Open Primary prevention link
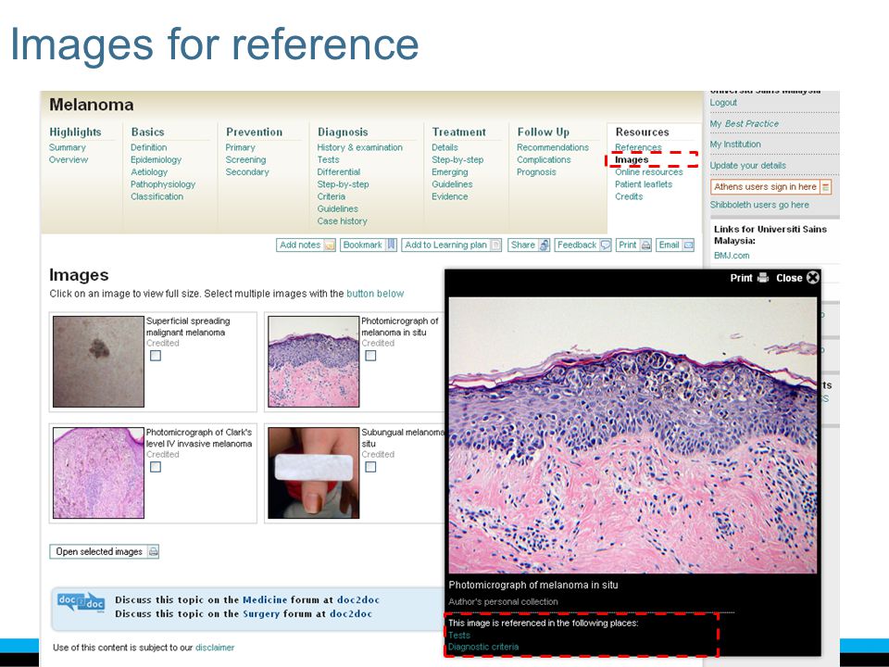 click(x=241, y=147)
